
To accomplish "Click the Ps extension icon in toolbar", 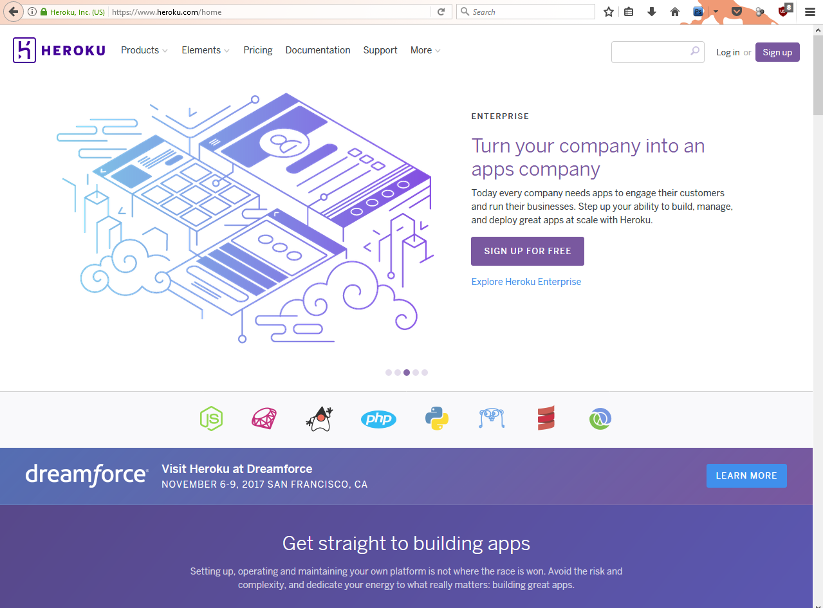I will (x=698, y=12).
